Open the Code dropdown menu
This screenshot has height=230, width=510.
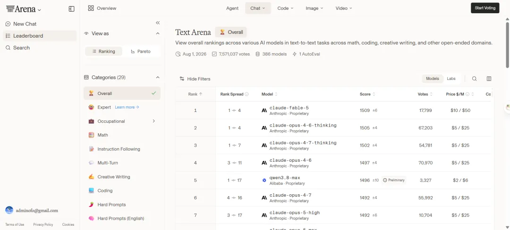point(285,8)
